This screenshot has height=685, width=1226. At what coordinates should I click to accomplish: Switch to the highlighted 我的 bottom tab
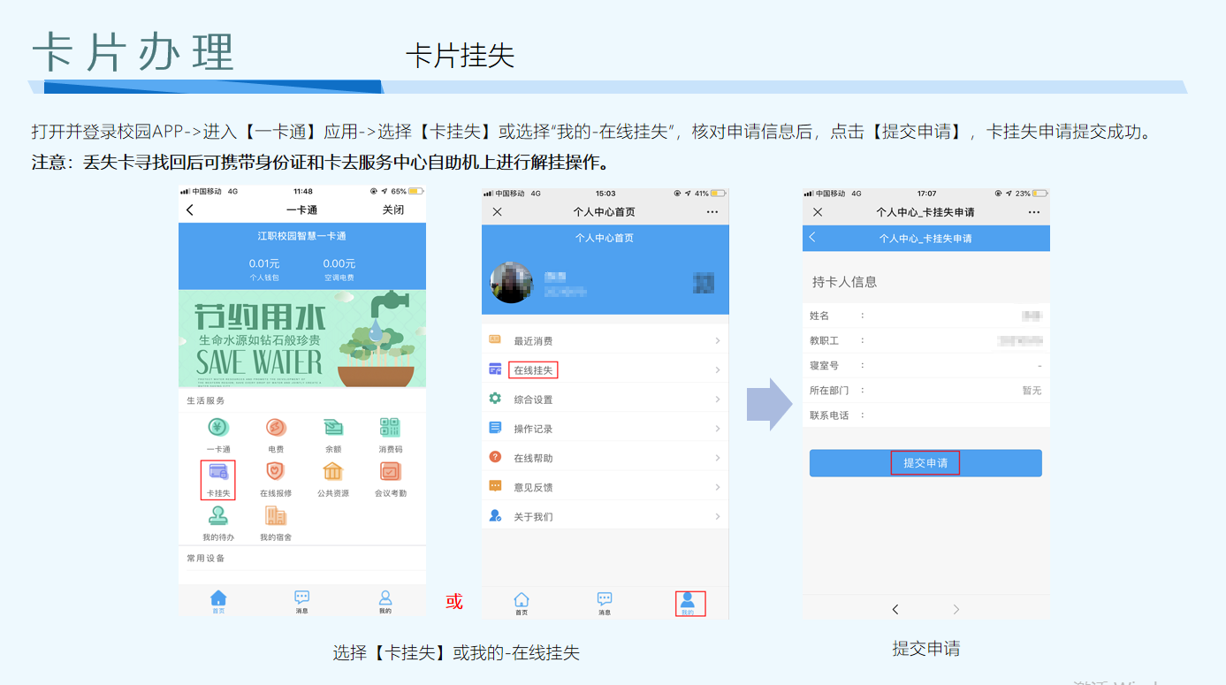tap(688, 603)
